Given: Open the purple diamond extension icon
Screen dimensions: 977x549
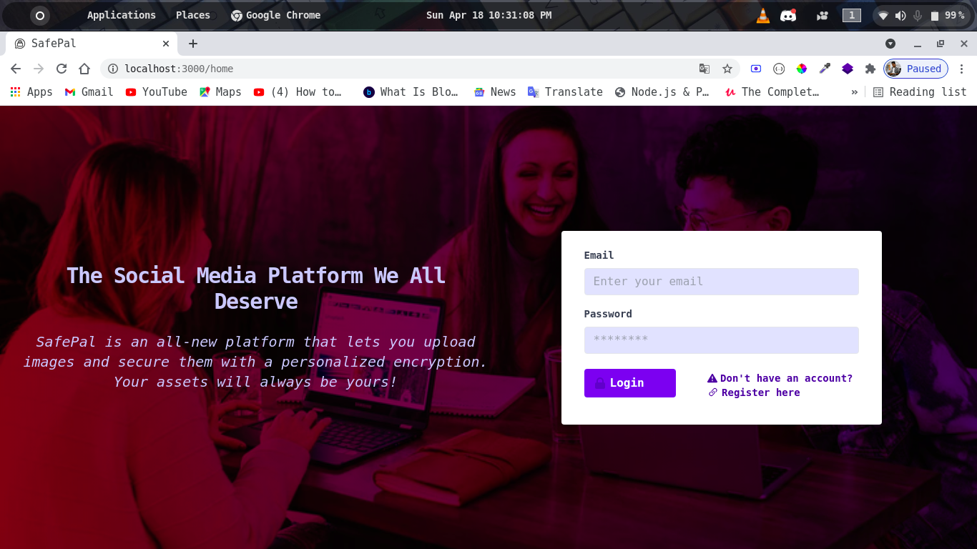Looking at the screenshot, I should point(848,69).
